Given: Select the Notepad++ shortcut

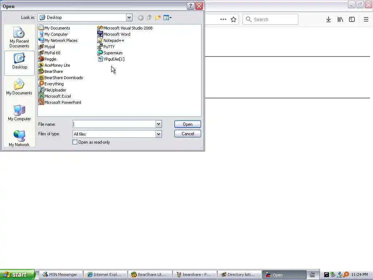Looking at the screenshot, I should point(111,40).
